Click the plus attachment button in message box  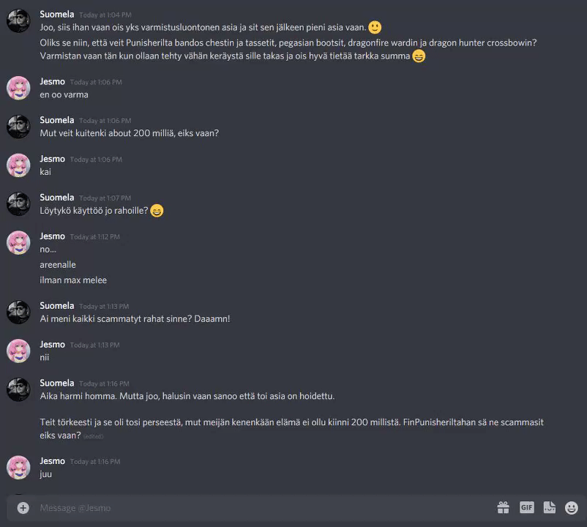(23, 508)
